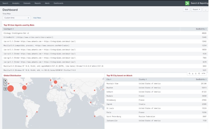Image resolution: width=209 pixels, height=129 pixels.
Task: Select the Chrome/114.0.0.0 user agent row
Action: tap(105, 66)
